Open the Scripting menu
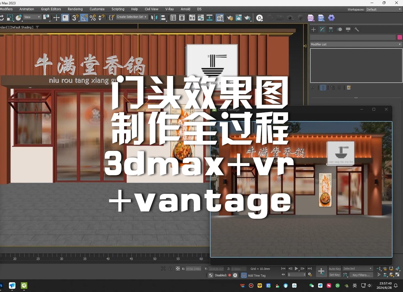This screenshot has height=292, width=403. (118, 9)
